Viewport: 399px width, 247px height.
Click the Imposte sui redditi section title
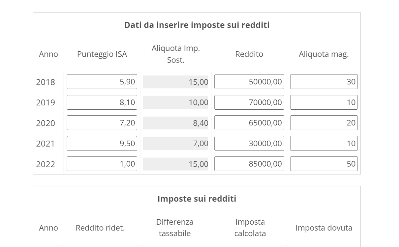(197, 198)
